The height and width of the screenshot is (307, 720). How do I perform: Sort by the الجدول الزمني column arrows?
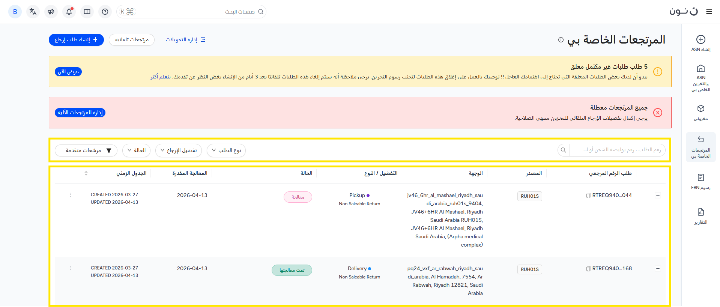[86, 173]
